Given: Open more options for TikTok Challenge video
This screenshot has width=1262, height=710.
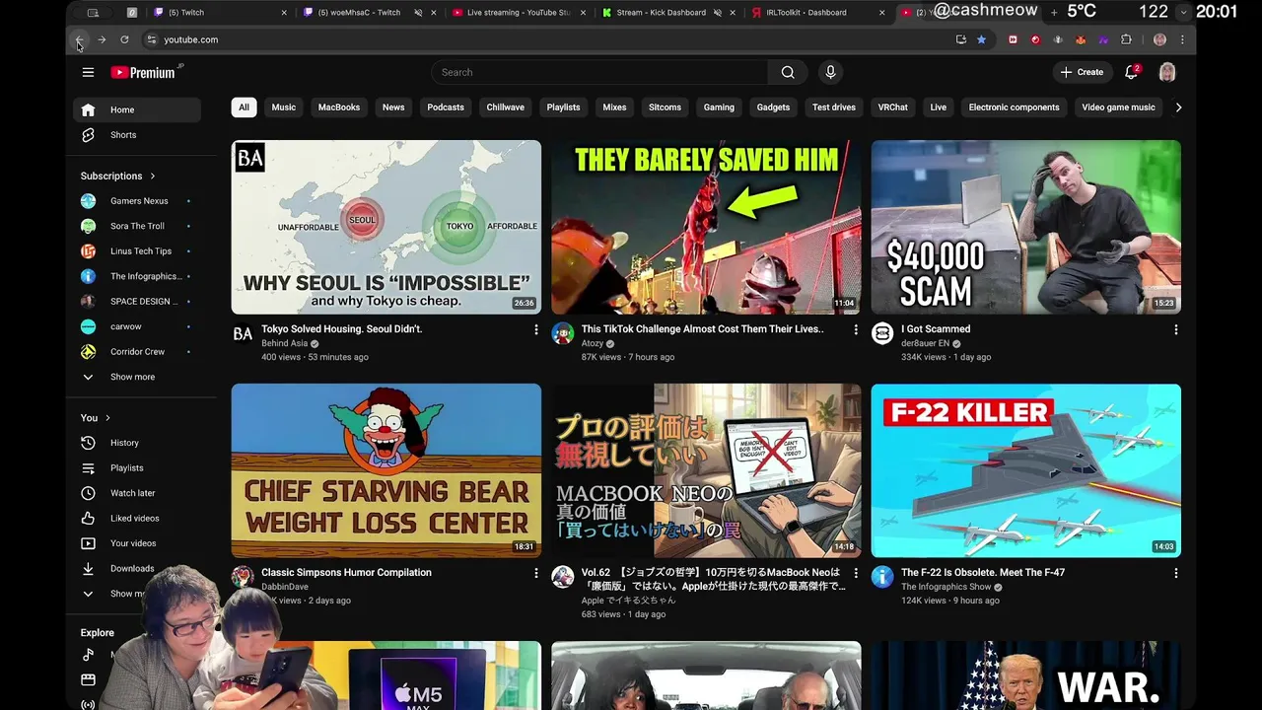Looking at the screenshot, I should pos(856,329).
